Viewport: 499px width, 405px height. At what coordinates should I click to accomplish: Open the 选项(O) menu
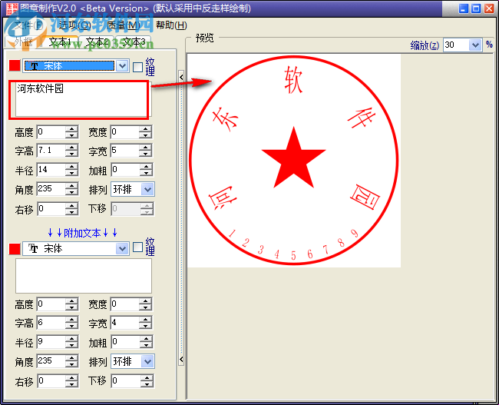pos(74,25)
